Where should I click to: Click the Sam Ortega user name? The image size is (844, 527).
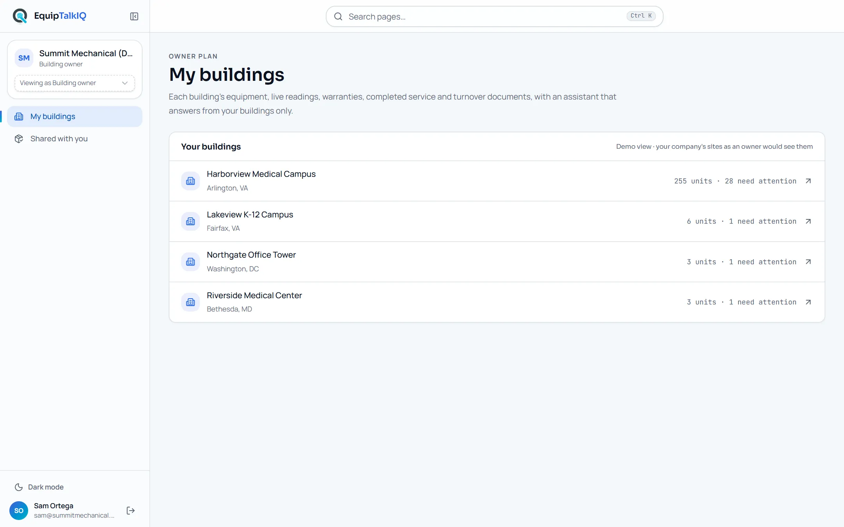coord(54,506)
